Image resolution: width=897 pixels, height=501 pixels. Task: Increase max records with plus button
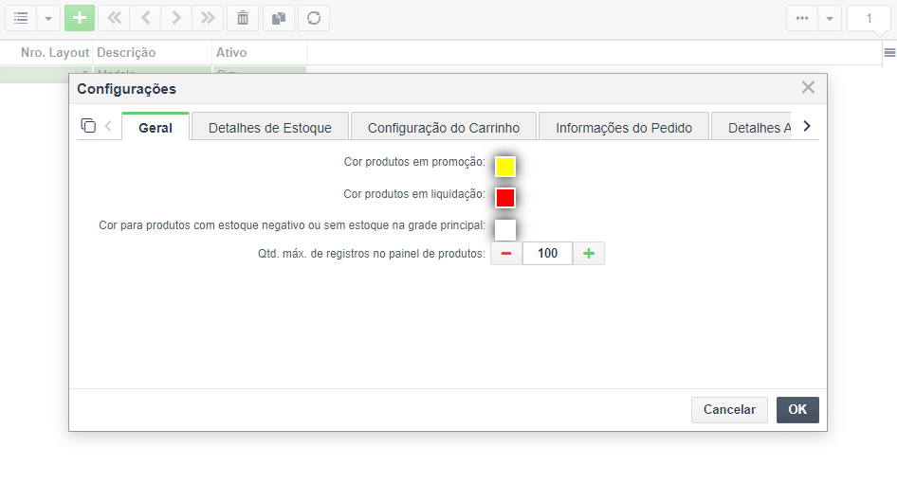click(x=589, y=253)
